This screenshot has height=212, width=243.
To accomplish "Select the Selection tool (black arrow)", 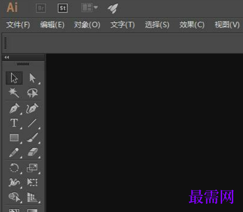I will coord(14,78).
